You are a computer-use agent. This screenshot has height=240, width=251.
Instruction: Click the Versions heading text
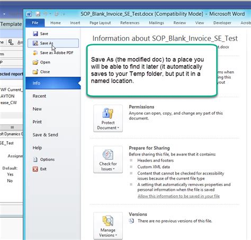pos(138,214)
